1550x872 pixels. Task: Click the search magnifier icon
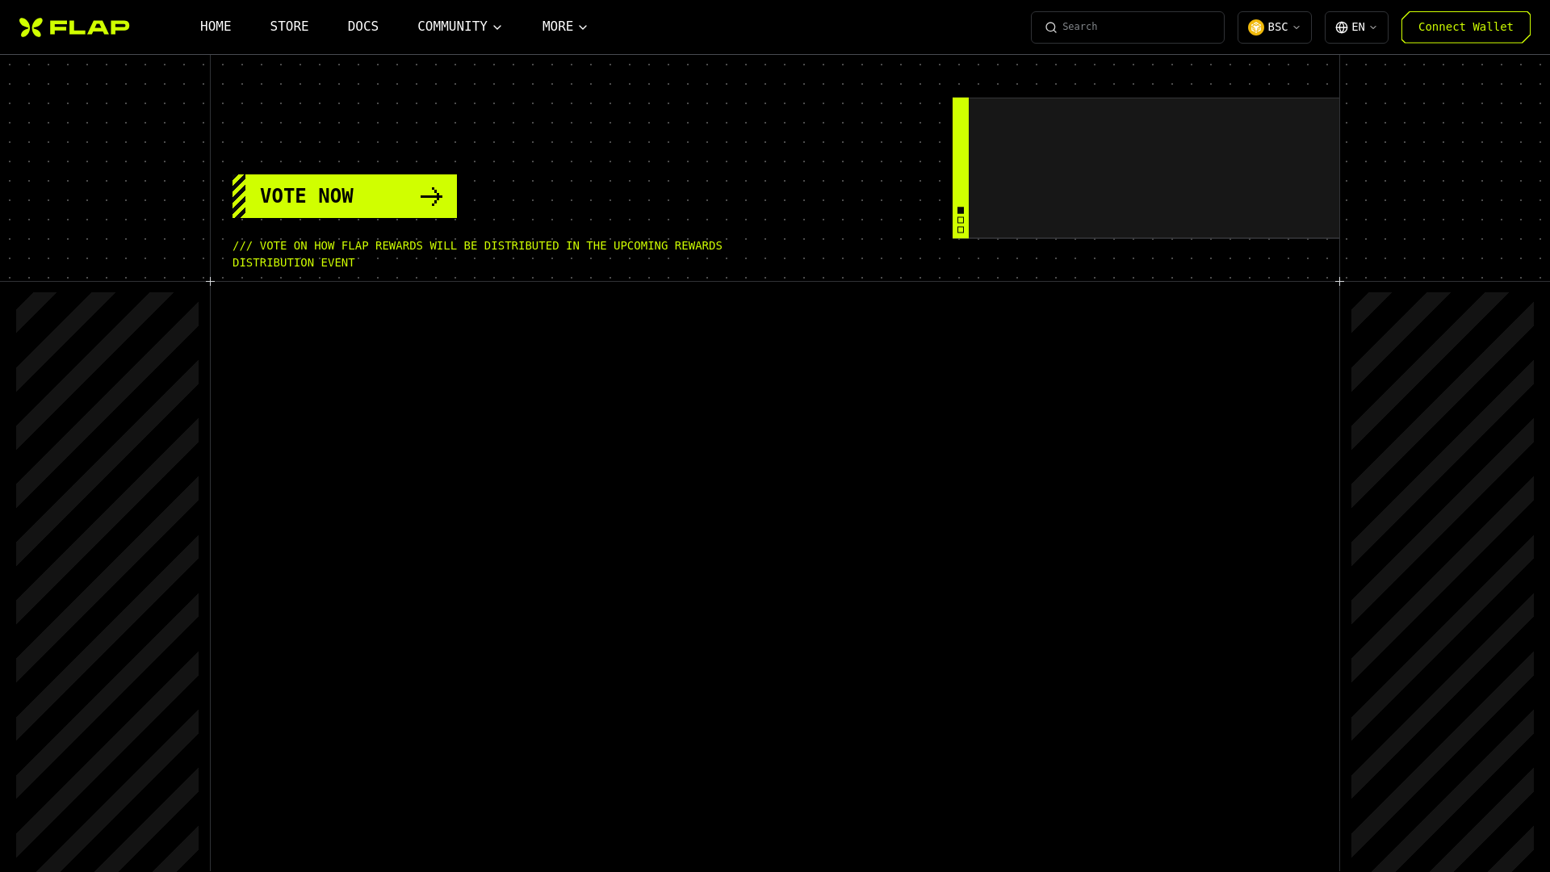[x=1051, y=27]
